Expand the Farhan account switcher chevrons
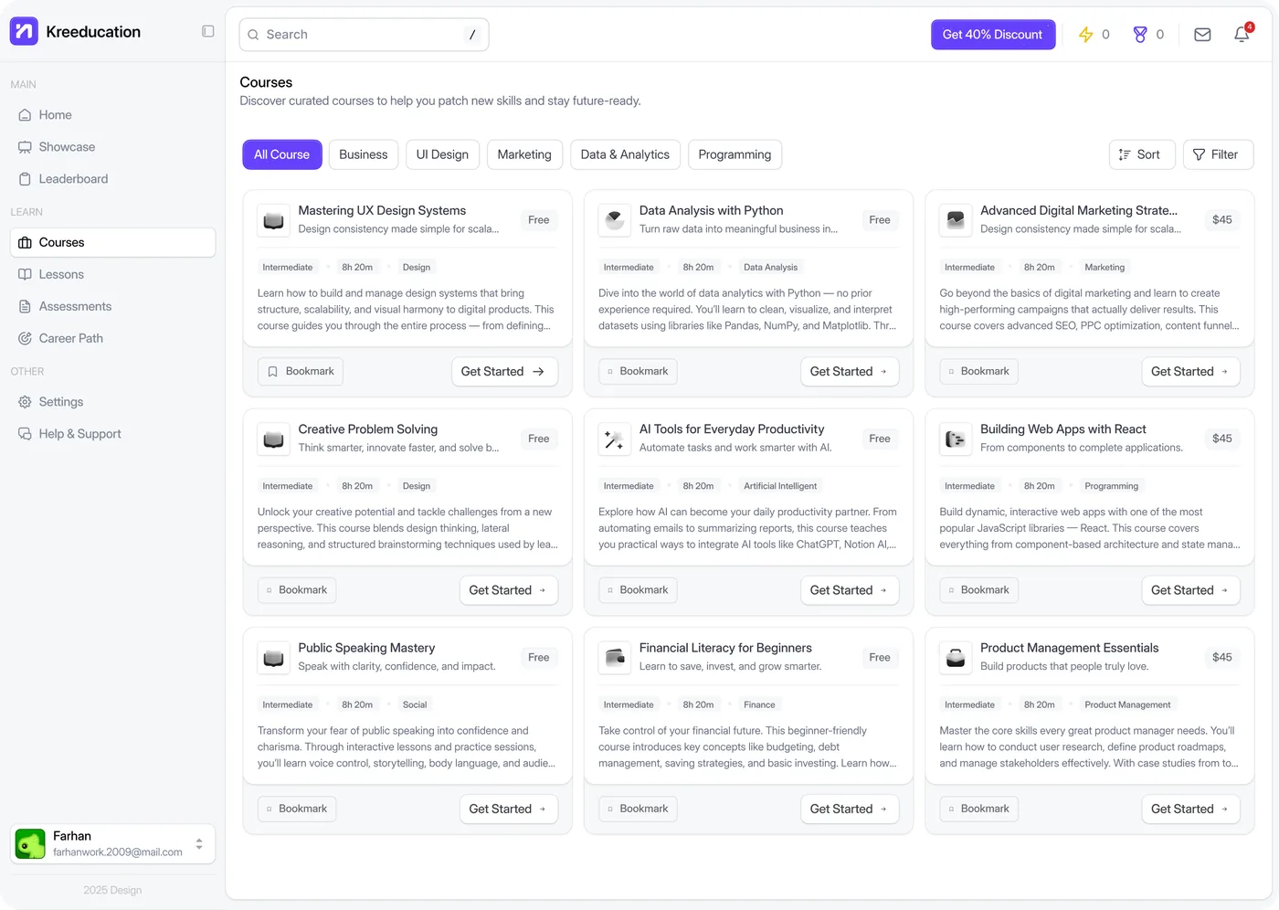1279x910 pixels. coord(199,844)
